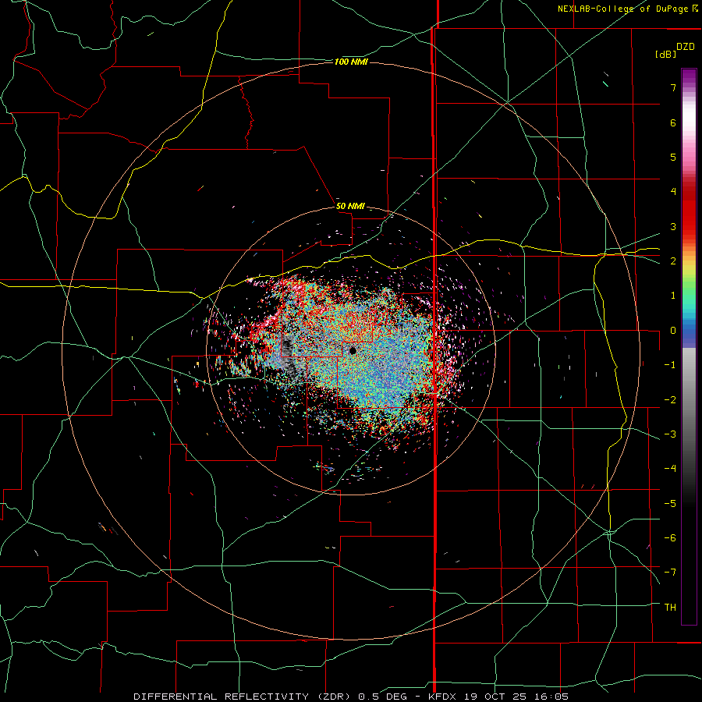Click the 5 value on color scale

pos(673,157)
